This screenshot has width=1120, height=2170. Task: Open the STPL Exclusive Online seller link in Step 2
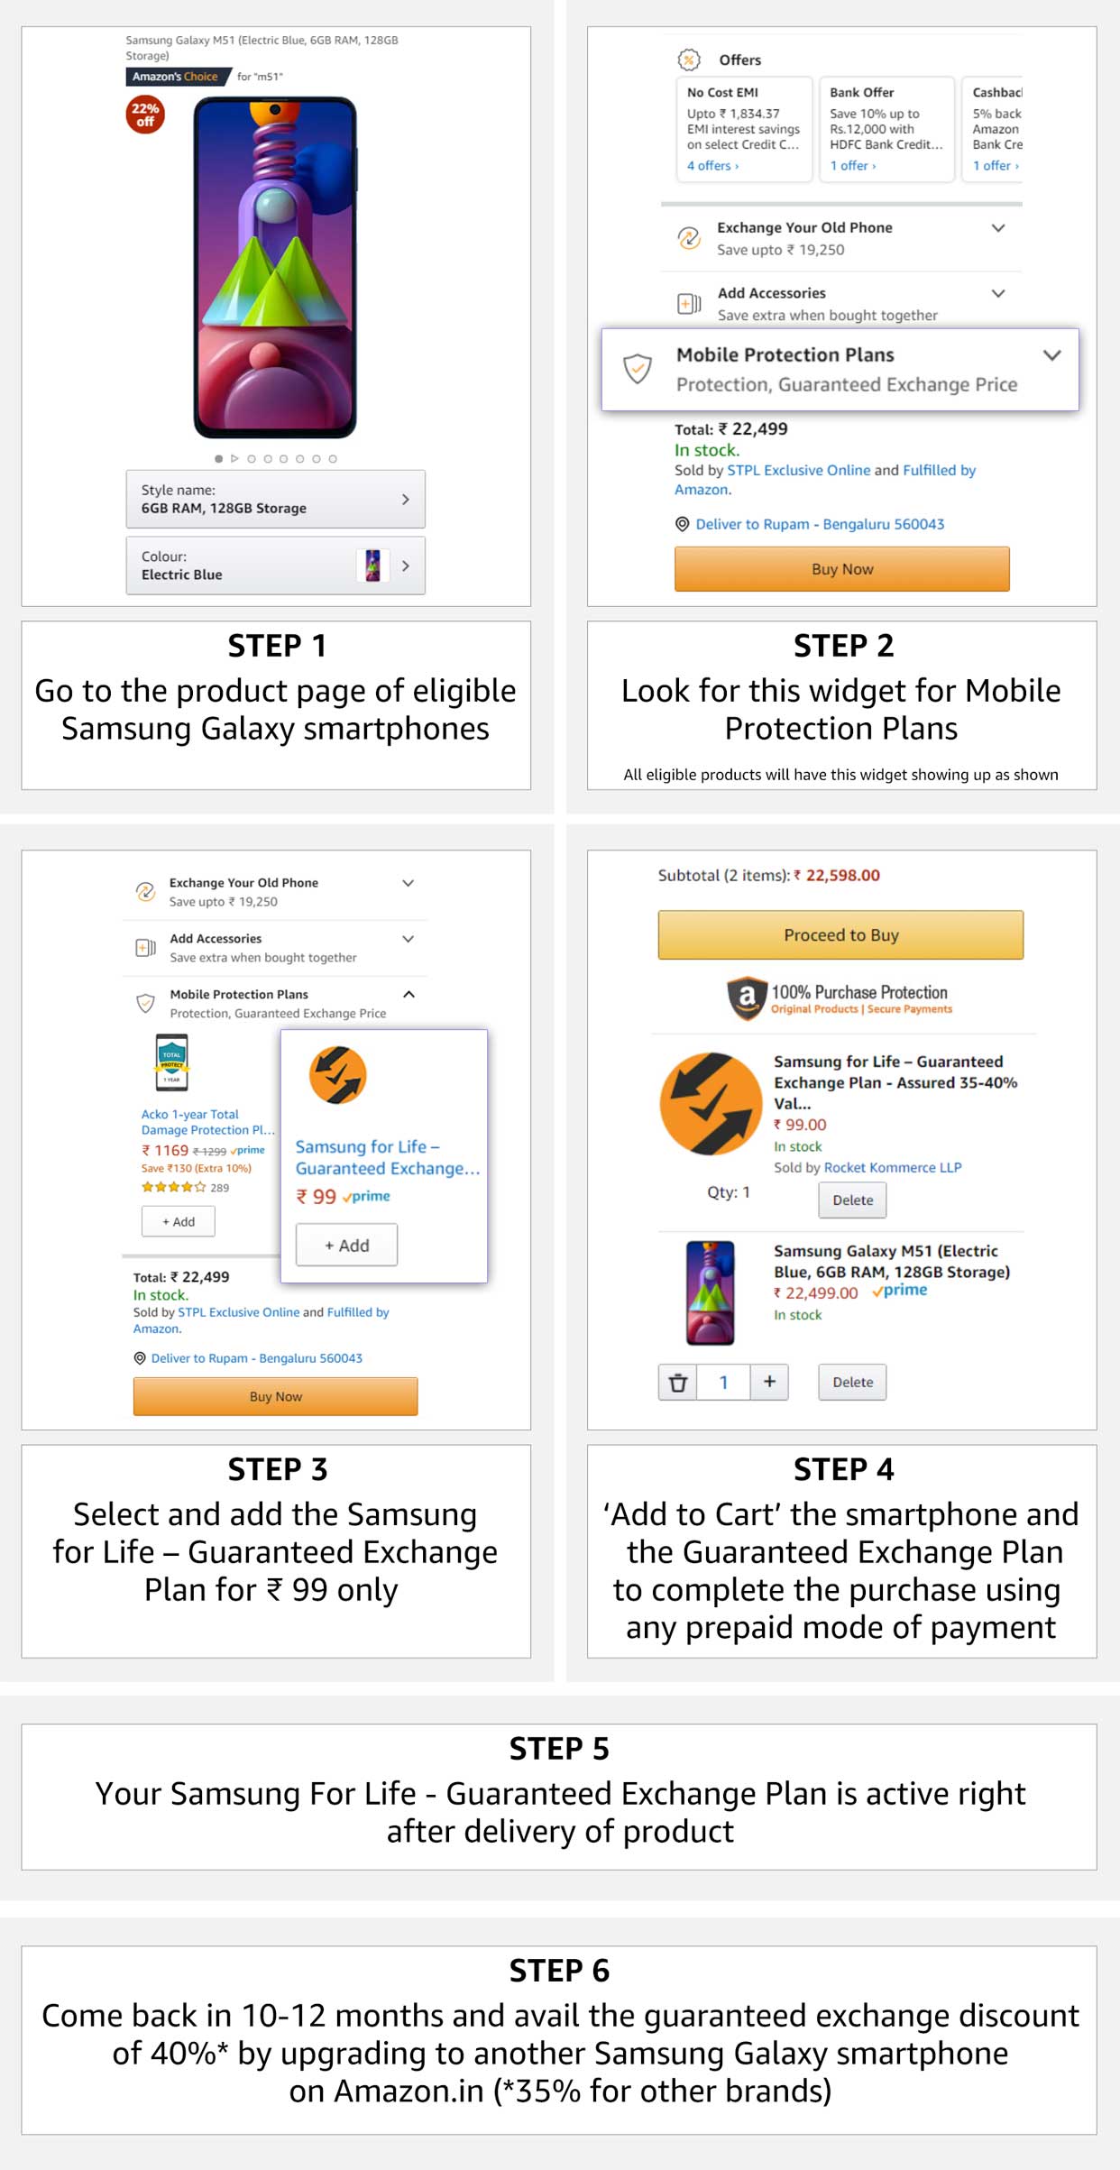[798, 470]
